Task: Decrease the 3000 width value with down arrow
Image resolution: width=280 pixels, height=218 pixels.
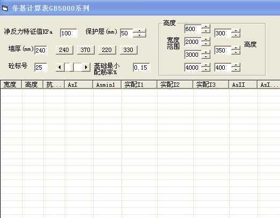Action: click(206, 57)
